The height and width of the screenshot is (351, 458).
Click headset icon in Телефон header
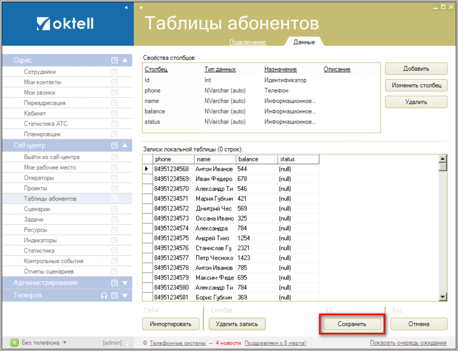click(104, 295)
